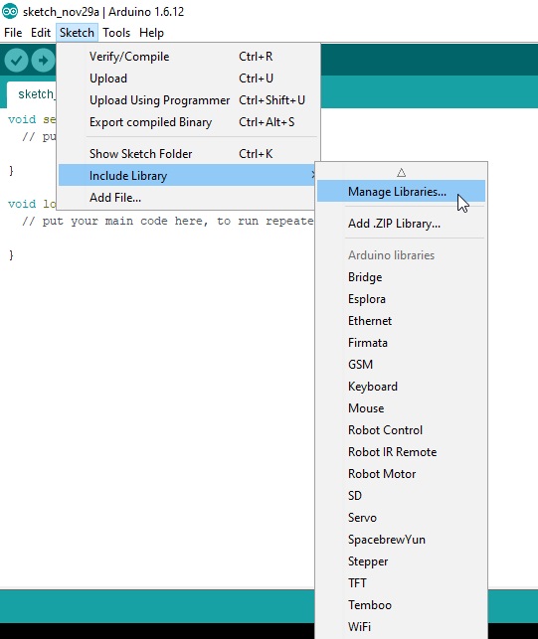
Task: Choose Show Sketch Folder
Action: tap(188, 154)
